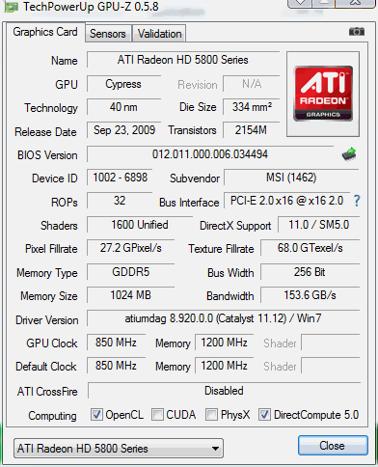Select the Graphics Card tab

tap(45, 32)
